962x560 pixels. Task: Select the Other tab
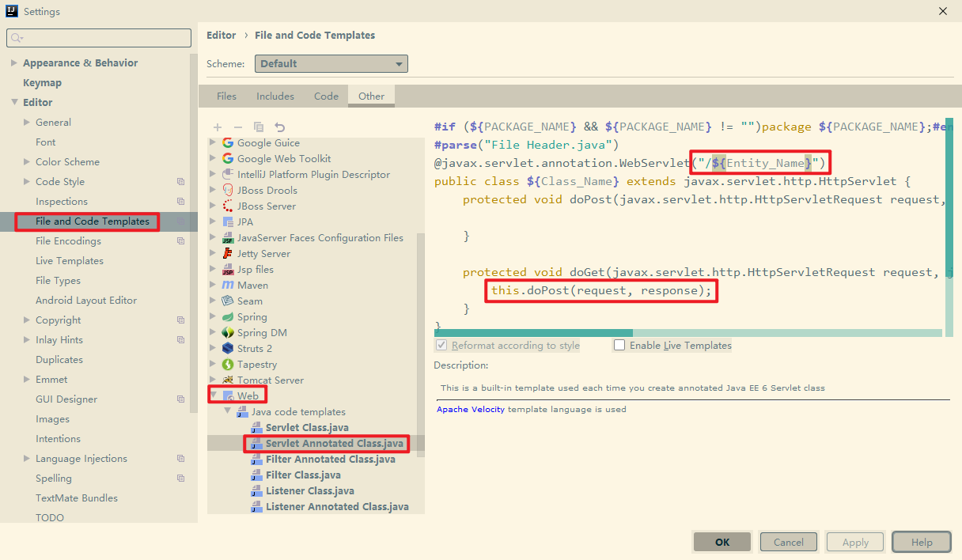pos(371,96)
